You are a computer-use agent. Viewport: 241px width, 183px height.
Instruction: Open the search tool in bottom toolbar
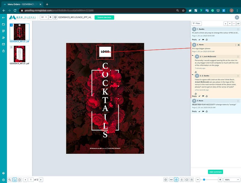pos(10,180)
